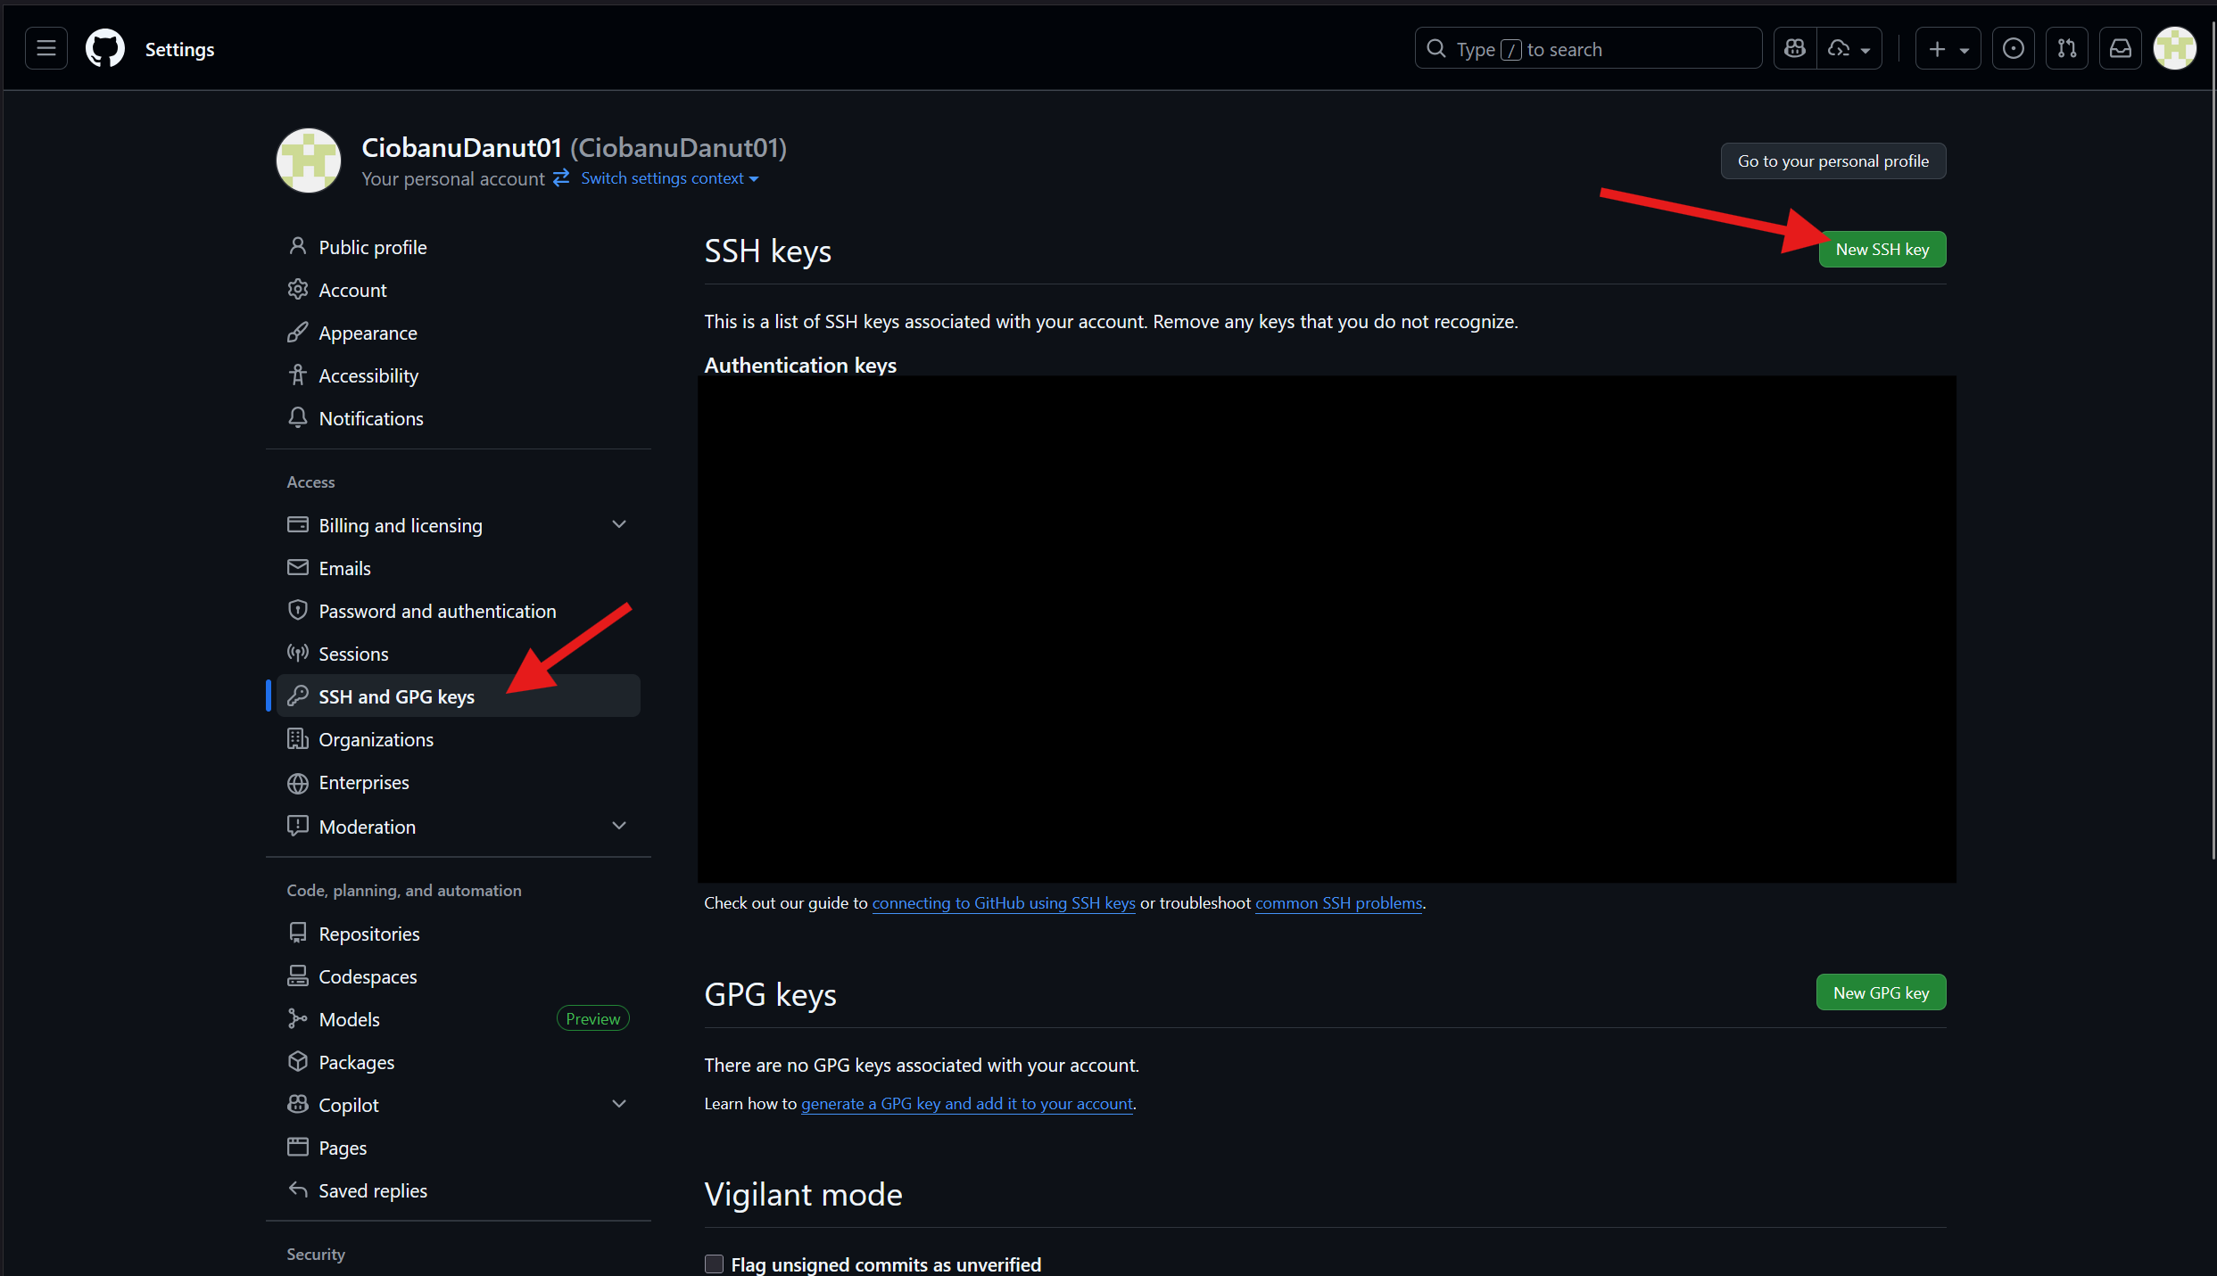Click the user avatar in top-right
The height and width of the screenshot is (1276, 2217).
(2174, 49)
